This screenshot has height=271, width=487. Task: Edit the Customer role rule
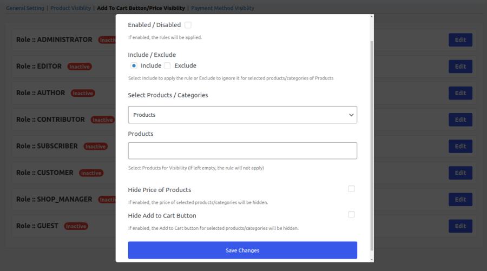[460, 173]
